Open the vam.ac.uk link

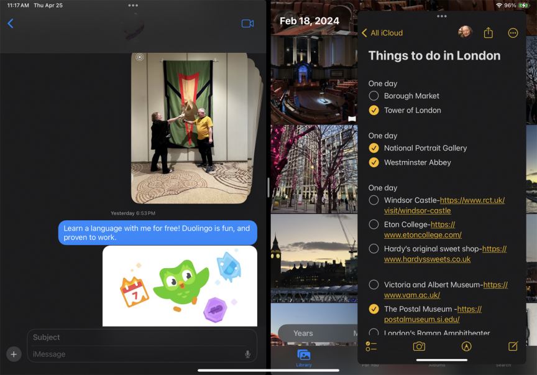coord(446,290)
